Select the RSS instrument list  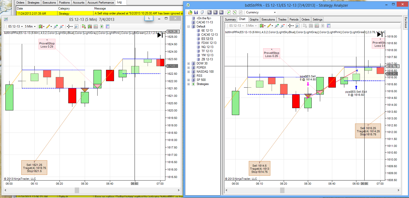(x=199, y=76)
